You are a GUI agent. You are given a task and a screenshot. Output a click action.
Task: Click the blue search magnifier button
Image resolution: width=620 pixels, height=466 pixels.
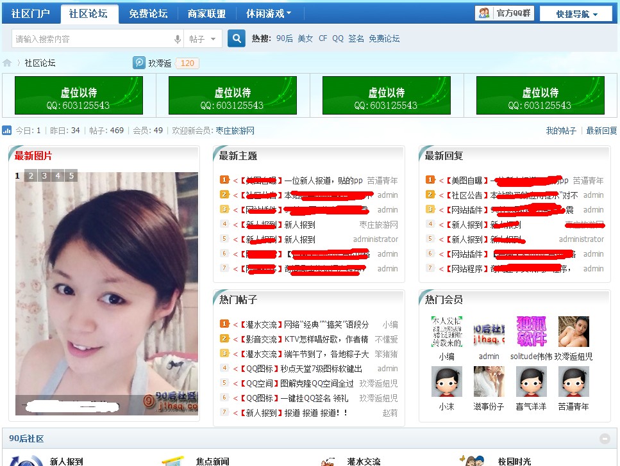click(x=237, y=38)
